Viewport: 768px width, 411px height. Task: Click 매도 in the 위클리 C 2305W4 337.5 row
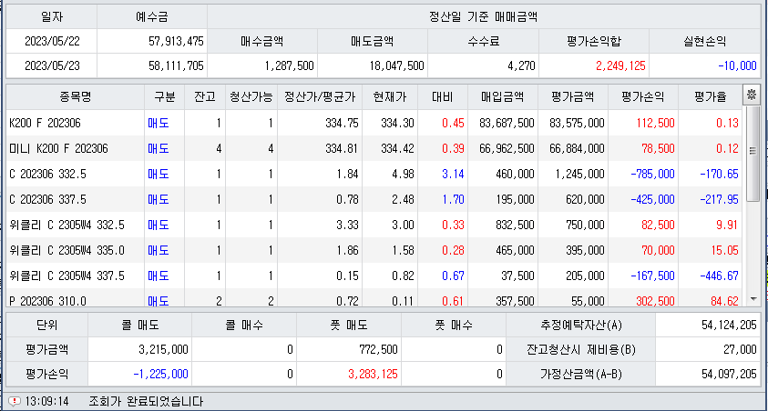point(159,276)
